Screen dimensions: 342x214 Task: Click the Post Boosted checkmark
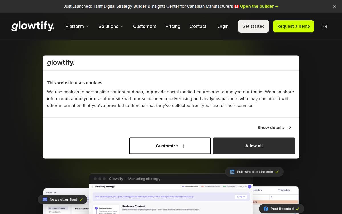[298, 209]
